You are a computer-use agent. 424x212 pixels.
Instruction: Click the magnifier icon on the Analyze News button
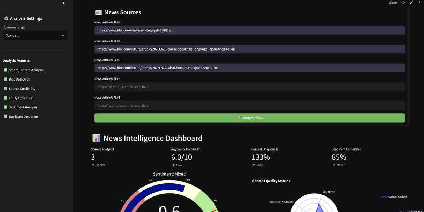[x=239, y=118]
